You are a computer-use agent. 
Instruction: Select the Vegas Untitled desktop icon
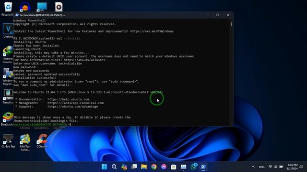8,31
